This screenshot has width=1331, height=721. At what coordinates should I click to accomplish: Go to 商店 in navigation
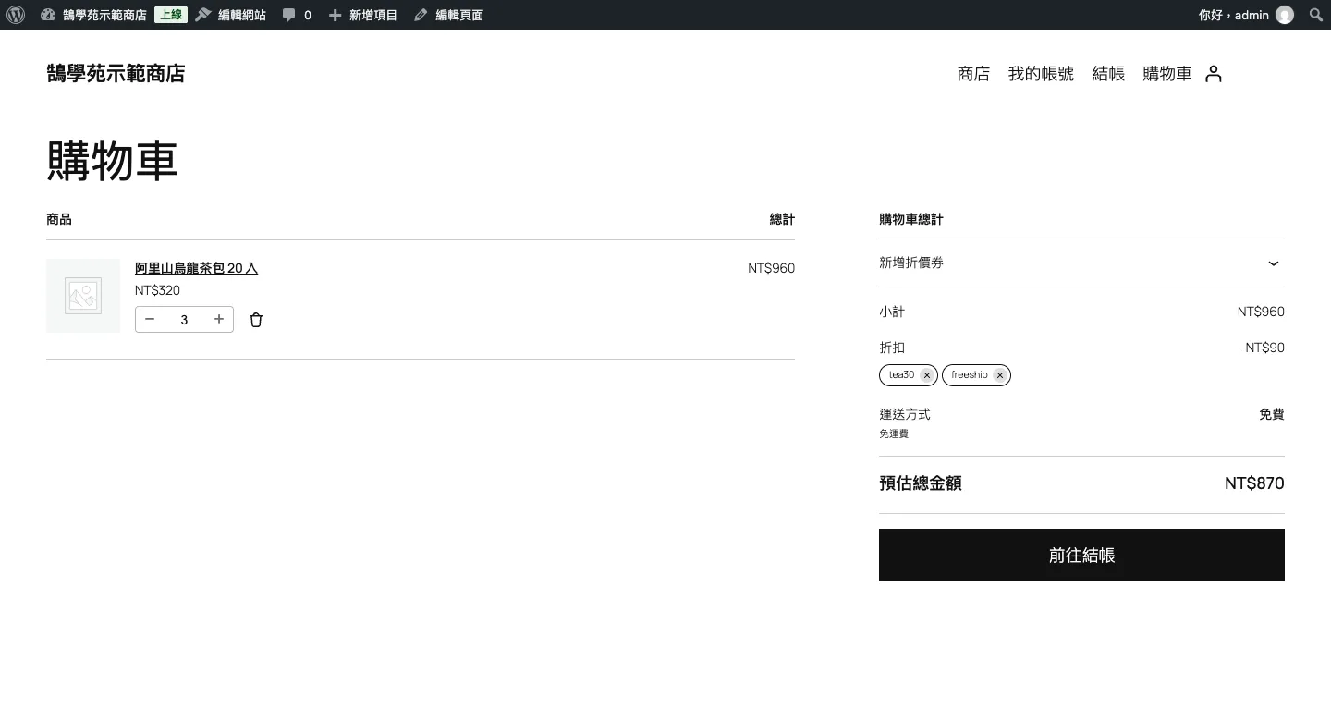click(x=973, y=74)
